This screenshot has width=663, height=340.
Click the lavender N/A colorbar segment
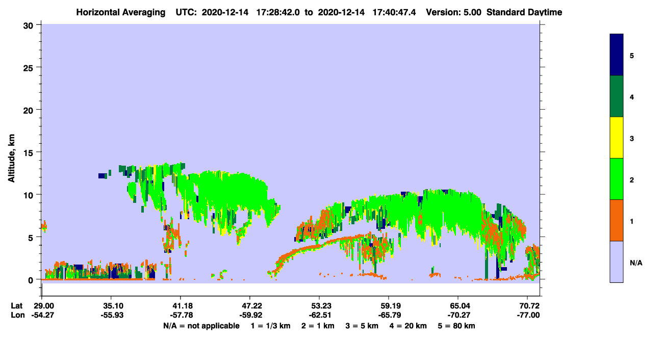pos(617,261)
